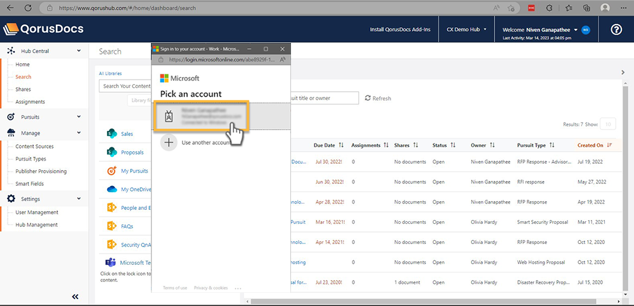Screen dimensions: 634x306
Task: Sort by Due Date column arrows
Action: pos(341,145)
